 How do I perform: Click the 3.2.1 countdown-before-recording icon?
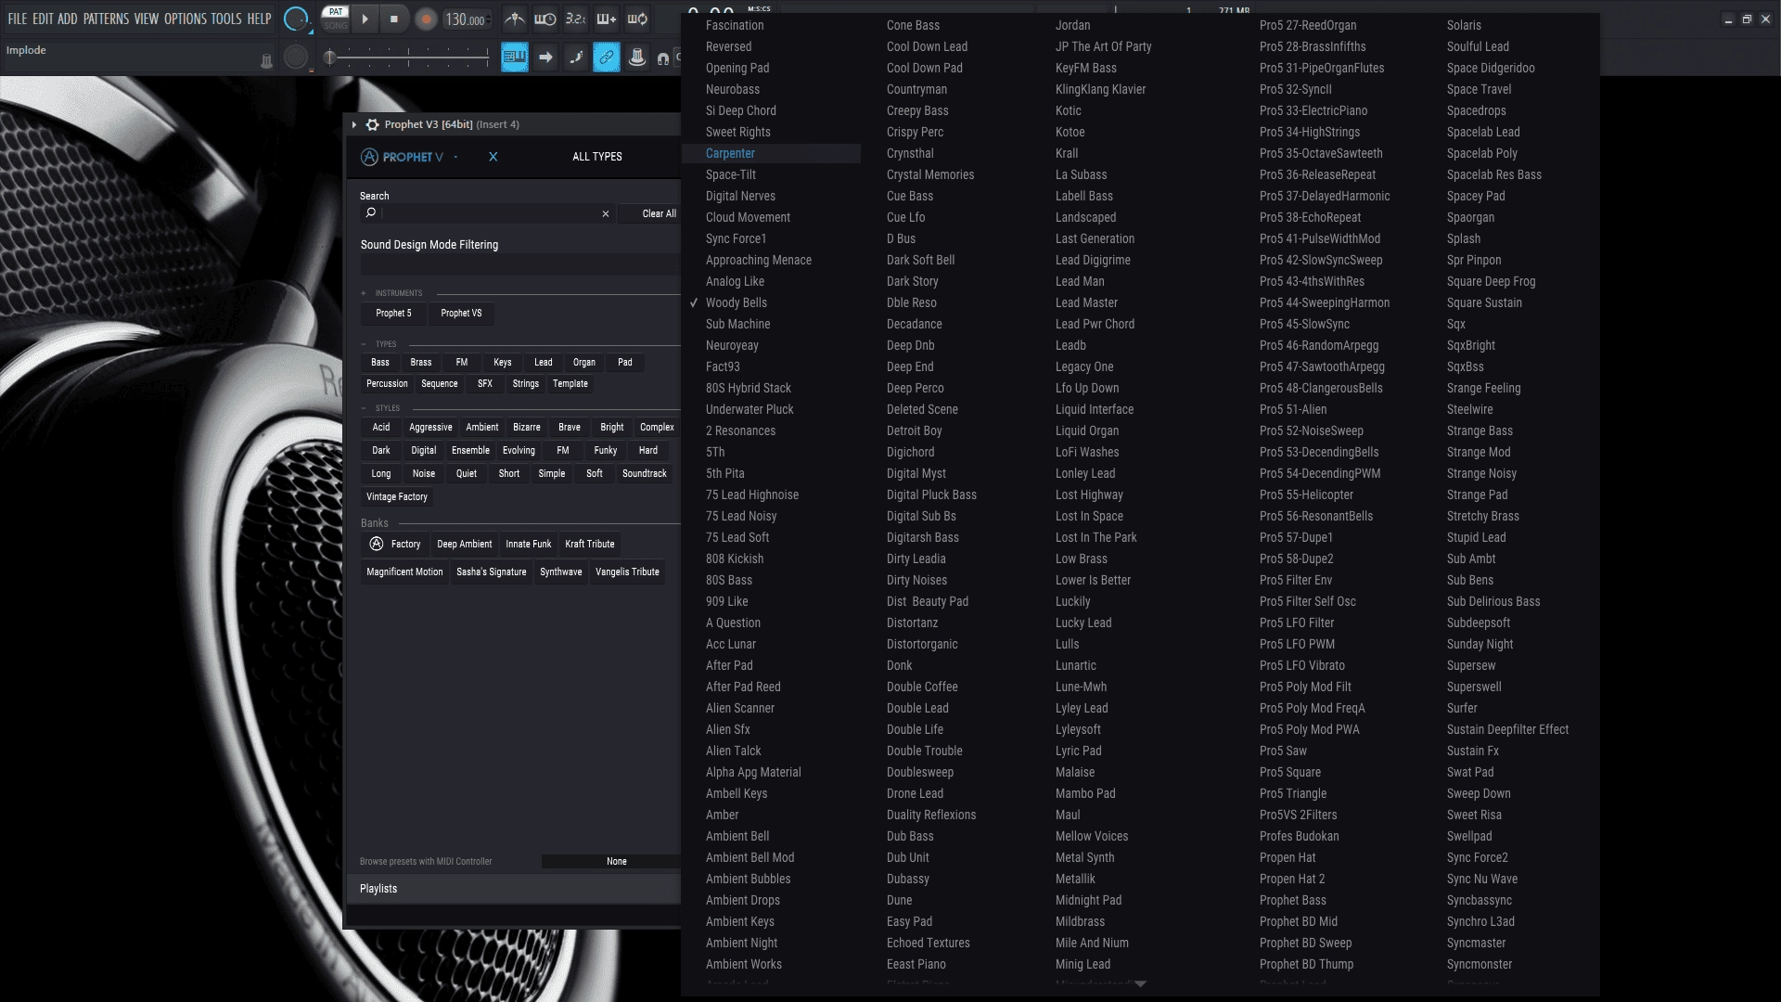pyautogui.click(x=575, y=19)
